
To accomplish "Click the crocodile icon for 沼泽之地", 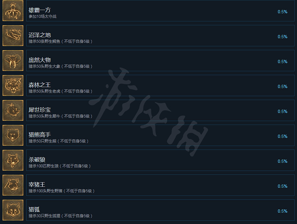I will pyautogui.click(x=13, y=36).
